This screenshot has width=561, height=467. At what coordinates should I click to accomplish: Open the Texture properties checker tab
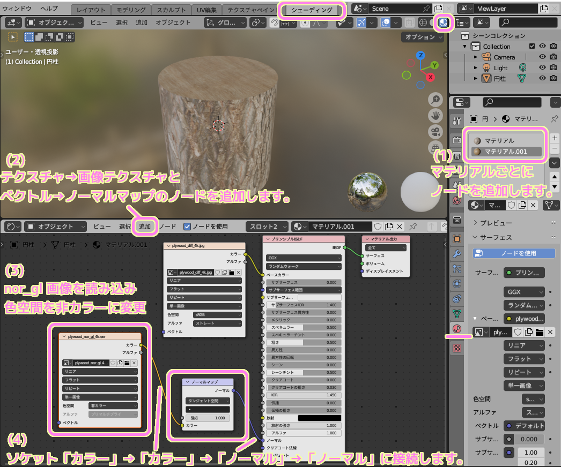point(457,348)
